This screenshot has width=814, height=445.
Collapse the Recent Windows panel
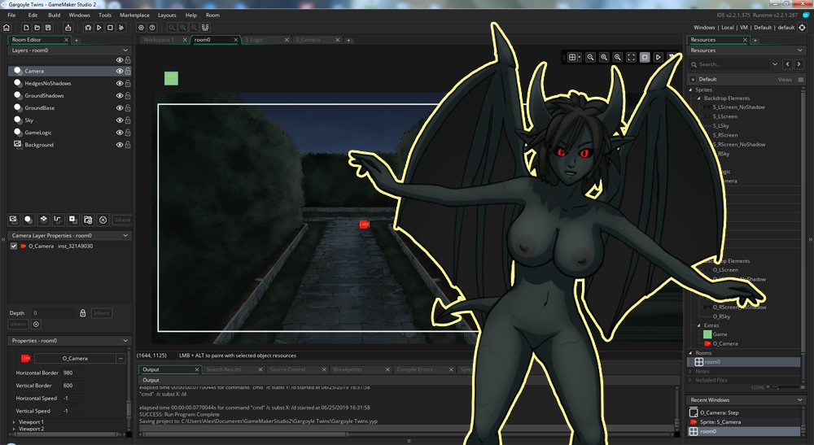[799, 400]
